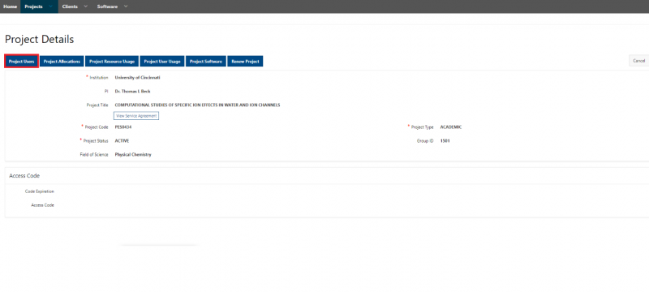View Project Allocations
The width and height of the screenshot is (649, 292).
coord(62,61)
